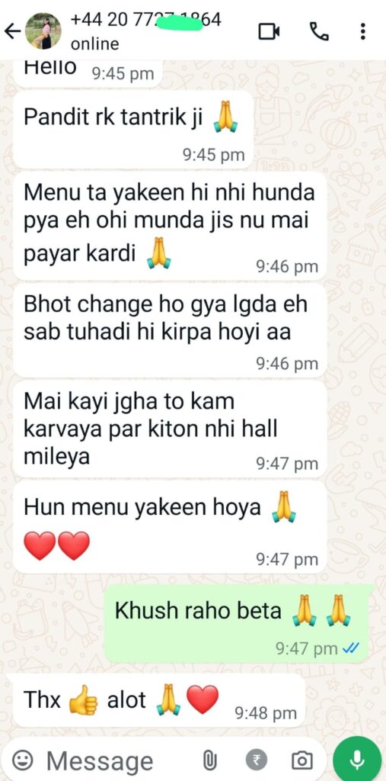Open the three-dot more options menu
The height and width of the screenshot is (781, 386).
(363, 31)
